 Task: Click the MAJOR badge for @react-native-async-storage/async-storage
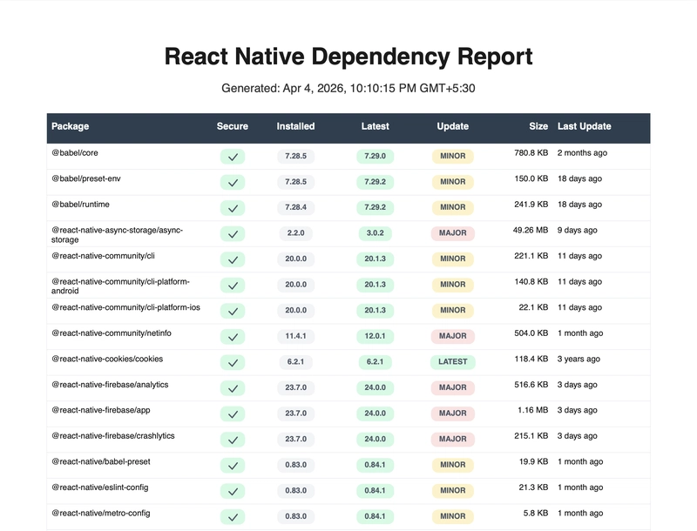click(452, 233)
